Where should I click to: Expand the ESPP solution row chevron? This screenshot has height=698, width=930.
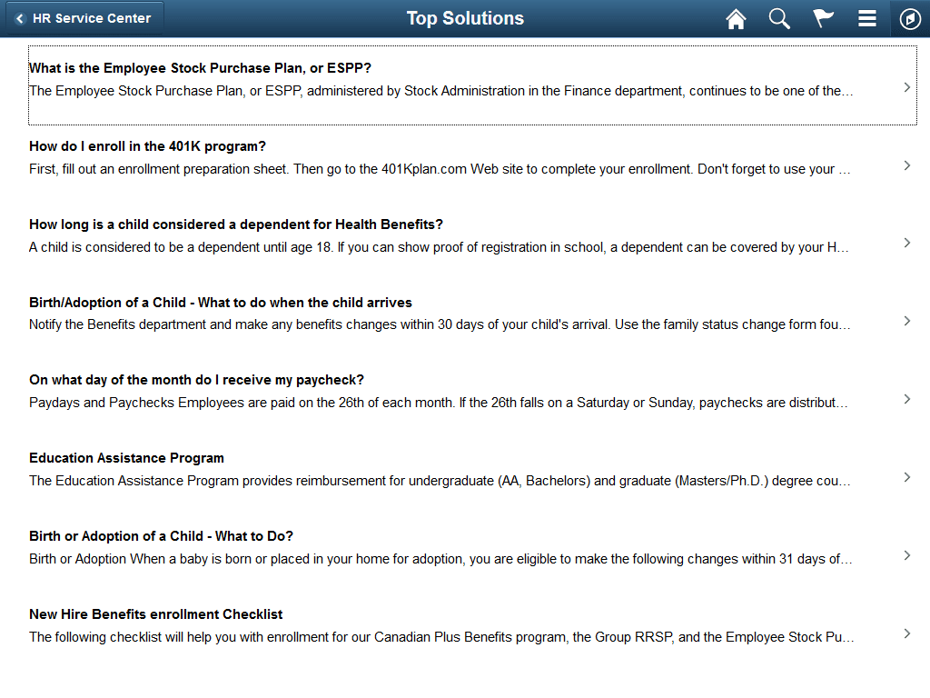(906, 86)
